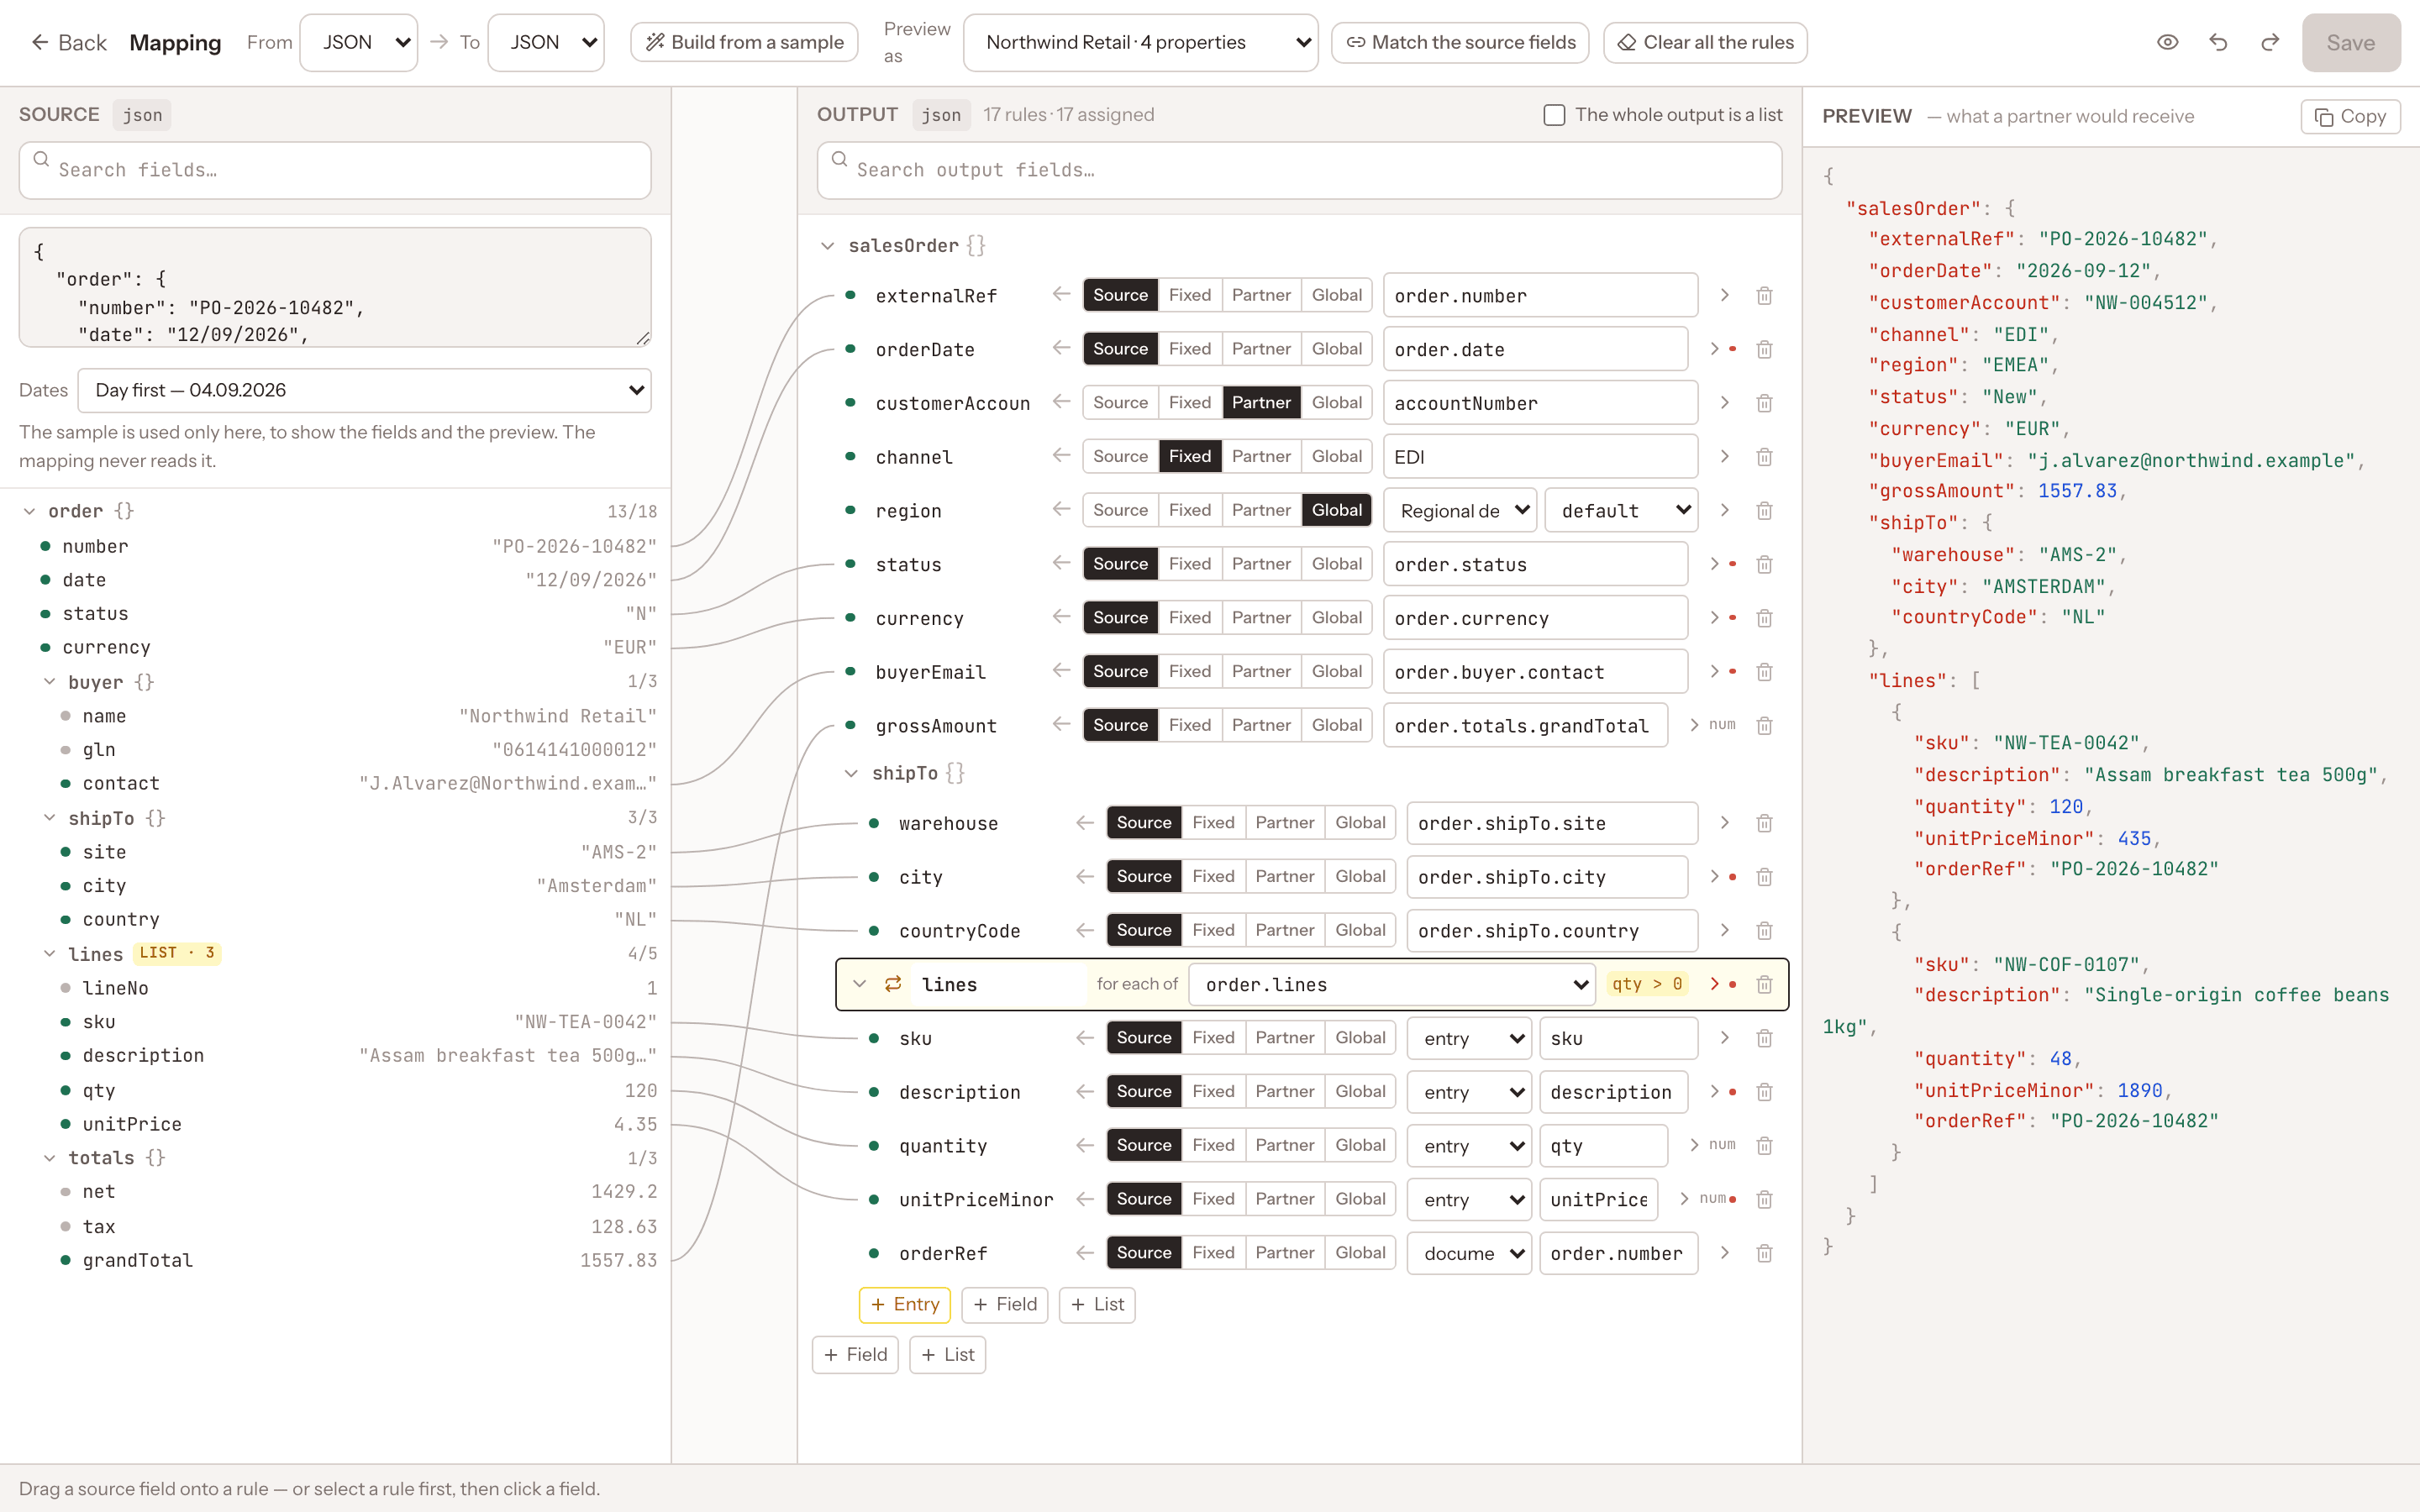Click the Back arrow link
This screenshot has width=2420, height=1512.
click(68, 42)
